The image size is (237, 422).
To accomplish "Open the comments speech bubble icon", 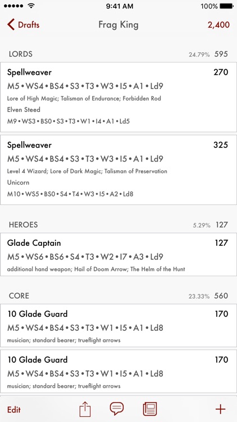I will click(x=117, y=409).
